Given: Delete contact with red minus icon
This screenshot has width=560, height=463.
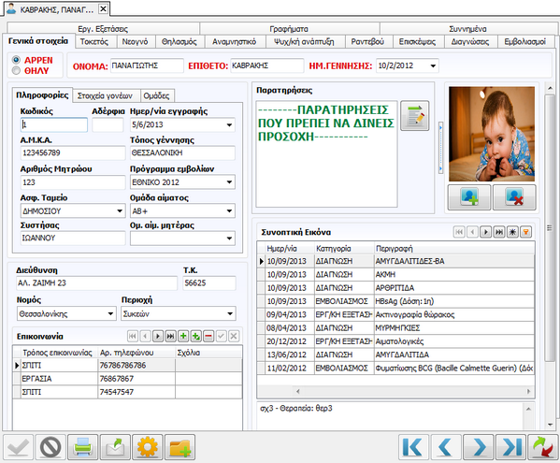Looking at the screenshot, I should click(x=208, y=336).
